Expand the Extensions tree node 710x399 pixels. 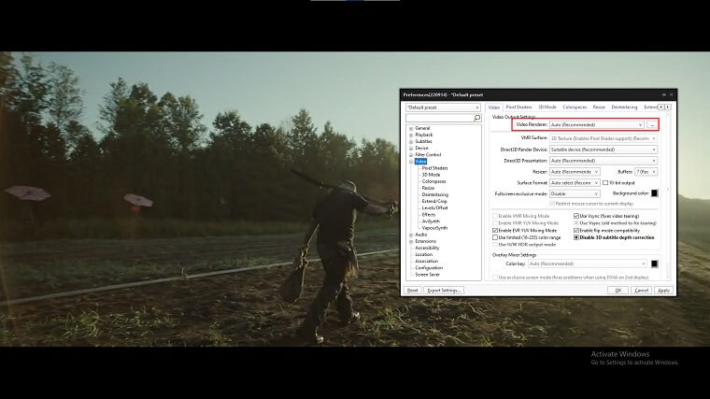411,242
